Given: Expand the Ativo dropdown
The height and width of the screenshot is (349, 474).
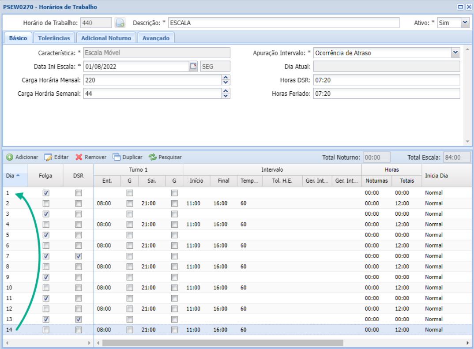Looking at the screenshot, I should coord(465,23).
